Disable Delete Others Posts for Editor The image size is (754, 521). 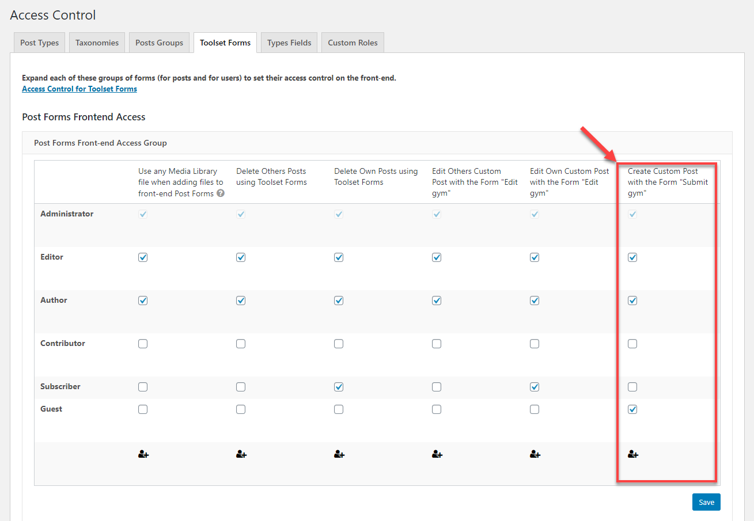coord(241,257)
